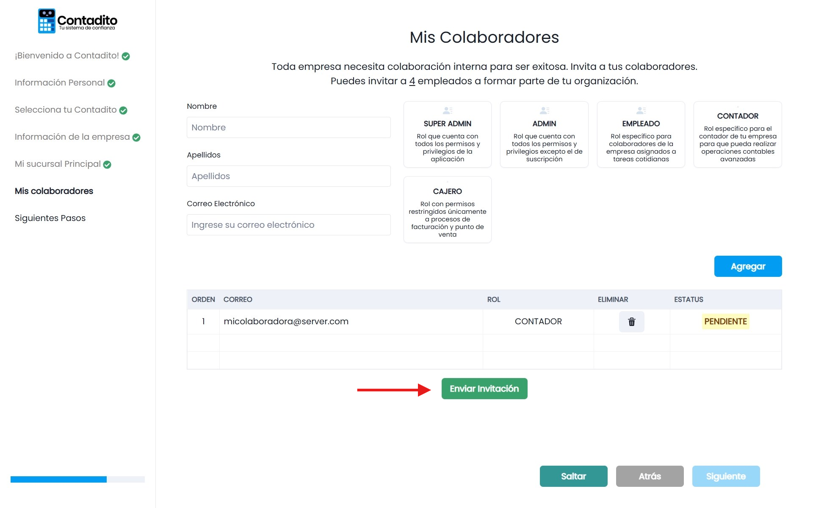This screenshot has width=813, height=508.
Task: Click the Contadito calculator logo icon
Action: point(47,21)
